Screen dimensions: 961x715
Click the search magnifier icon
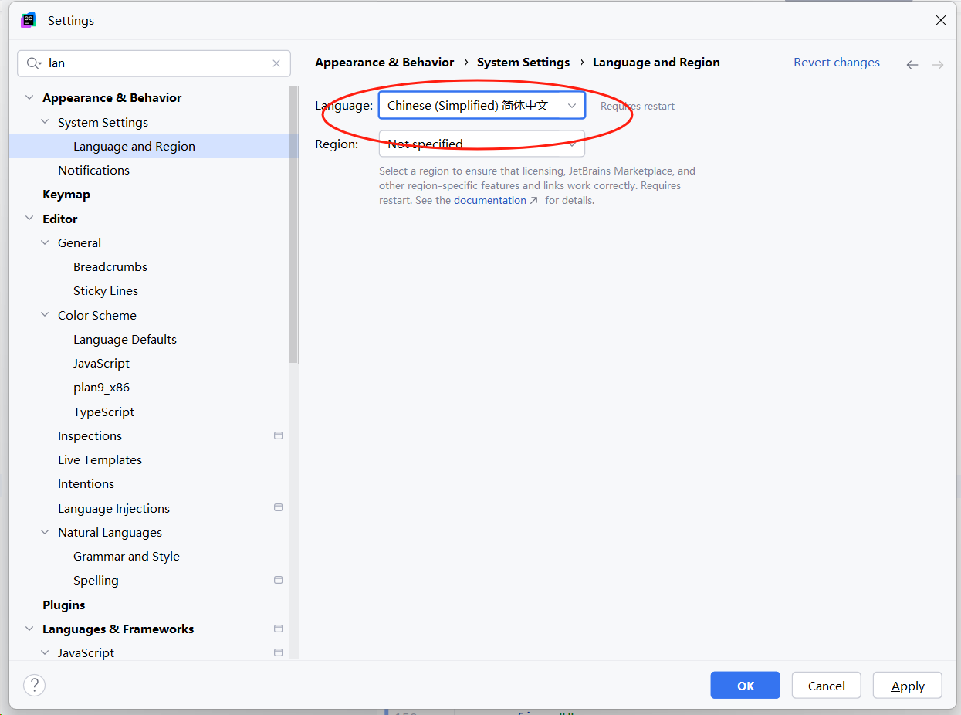pos(33,63)
